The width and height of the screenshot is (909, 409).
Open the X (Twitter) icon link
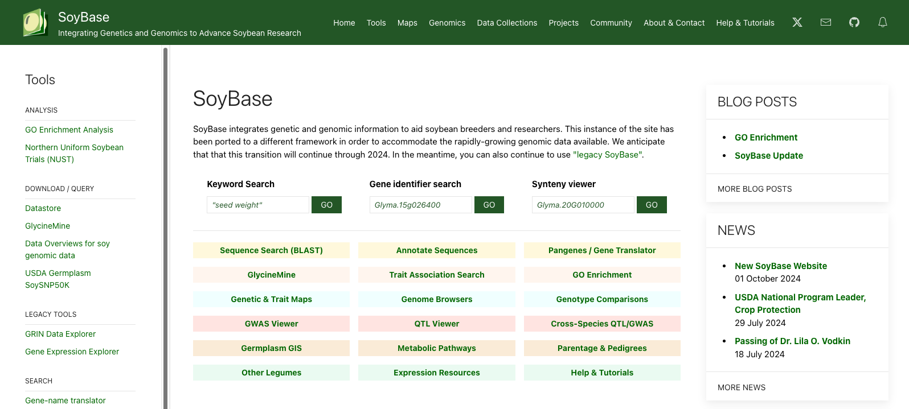click(x=797, y=22)
